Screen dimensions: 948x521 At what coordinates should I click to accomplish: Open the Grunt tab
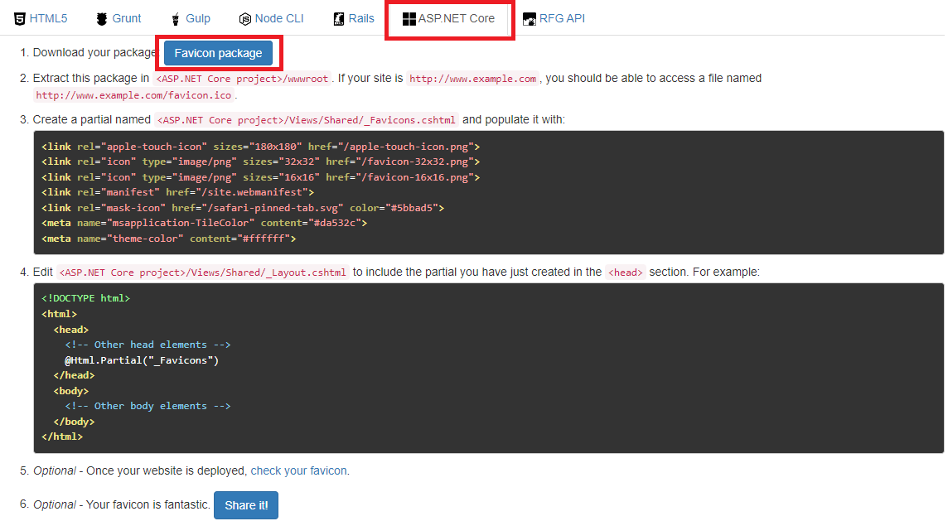[119, 19]
